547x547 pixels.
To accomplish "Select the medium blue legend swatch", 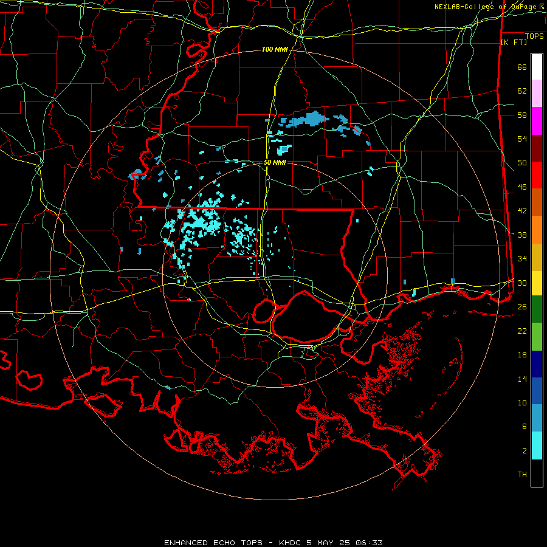I will tap(537, 391).
